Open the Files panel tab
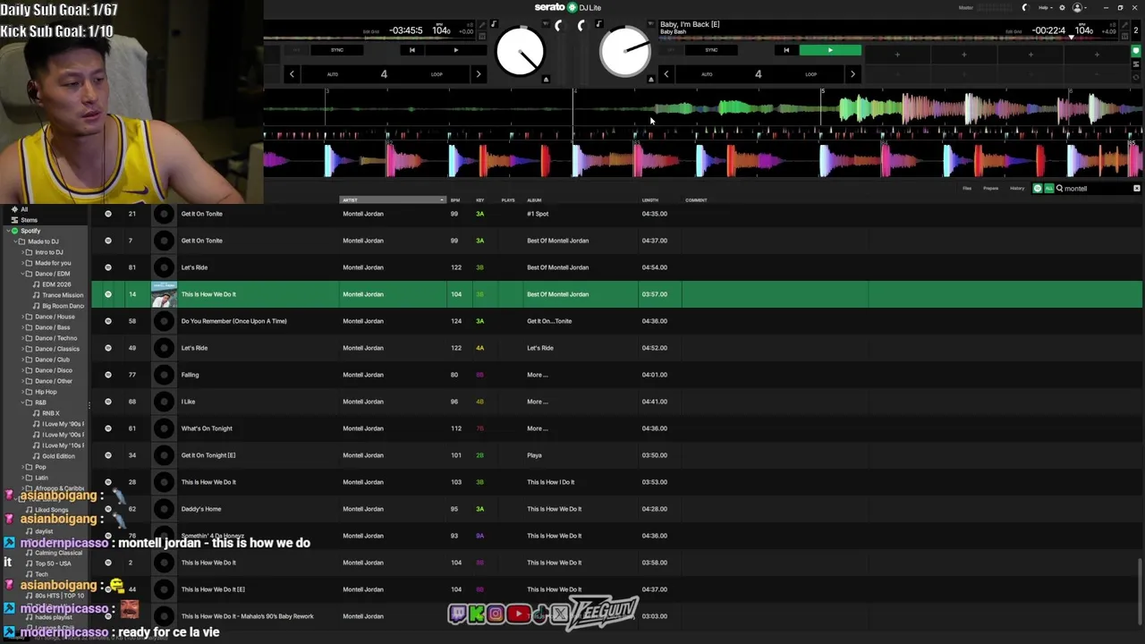Viewport: 1145px width, 644px height. (967, 189)
